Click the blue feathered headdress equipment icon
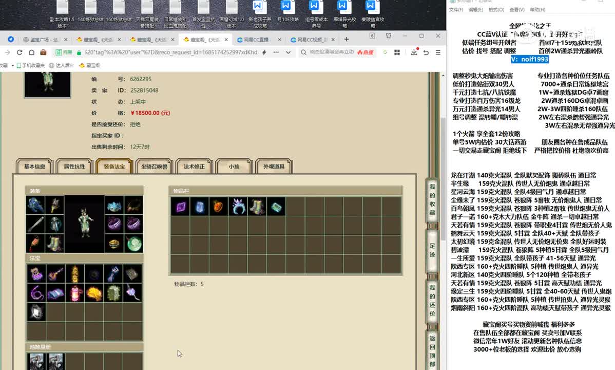 pyautogui.click(x=35, y=205)
